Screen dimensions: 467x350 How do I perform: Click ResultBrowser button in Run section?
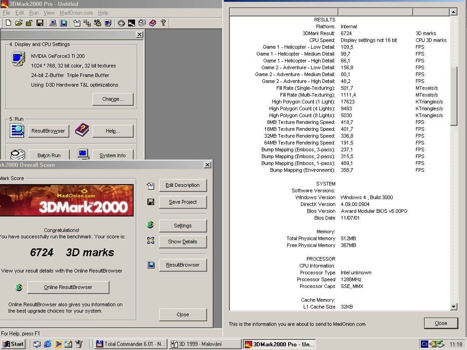point(48,131)
